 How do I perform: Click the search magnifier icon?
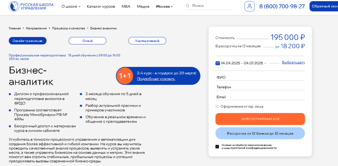[187, 6]
